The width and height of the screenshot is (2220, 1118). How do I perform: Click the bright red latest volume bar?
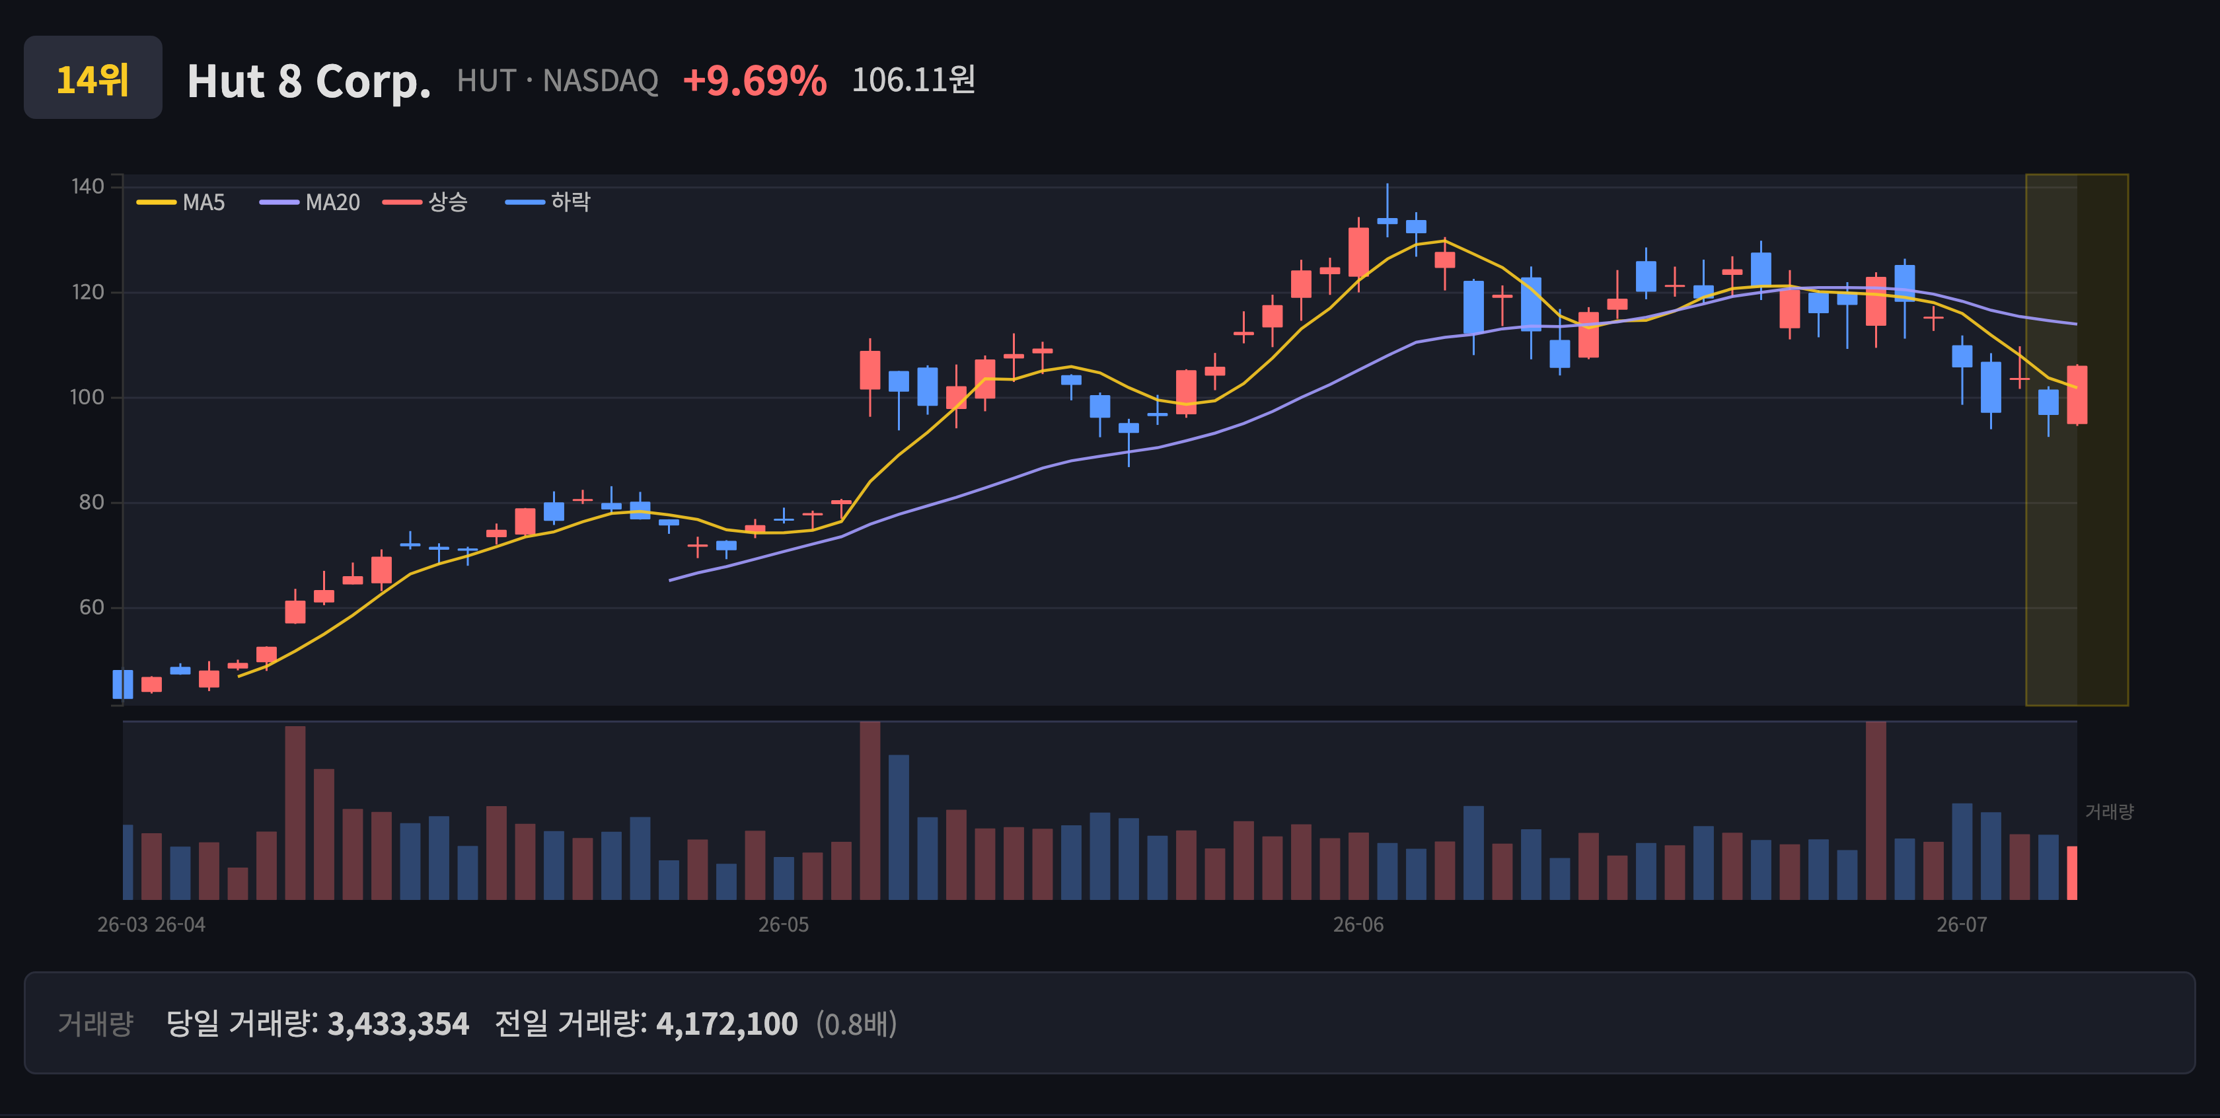(2072, 872)
